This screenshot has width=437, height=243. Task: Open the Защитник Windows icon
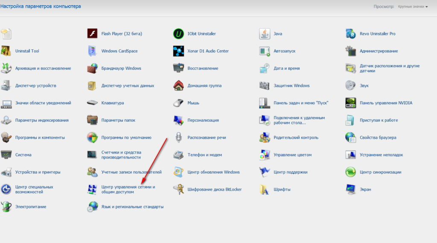tap(265, 86)
